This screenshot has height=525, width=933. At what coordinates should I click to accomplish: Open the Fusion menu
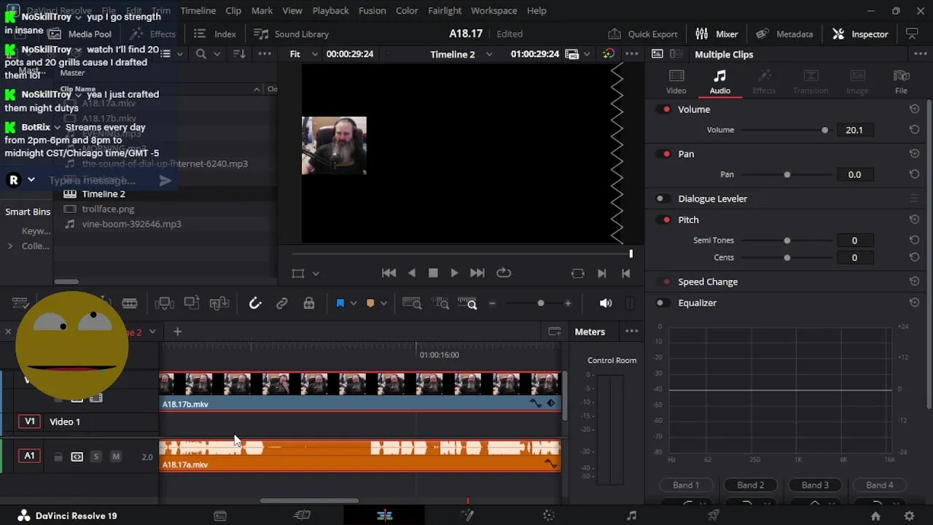372,10
